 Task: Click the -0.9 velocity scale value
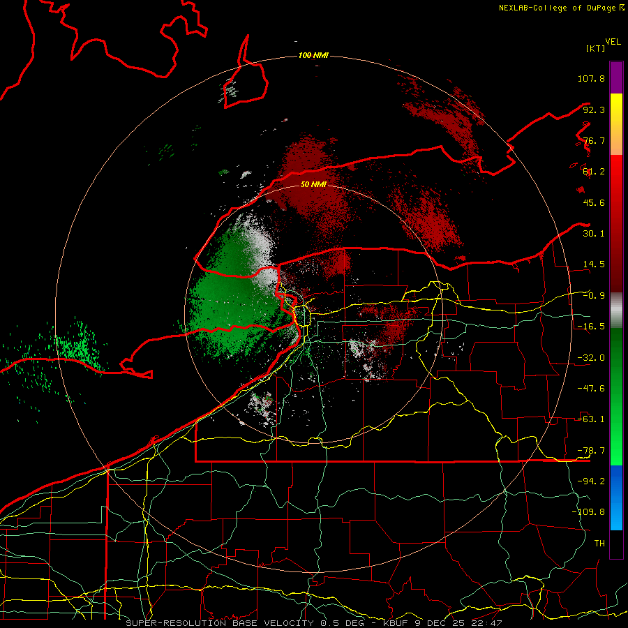click(594, 296)
